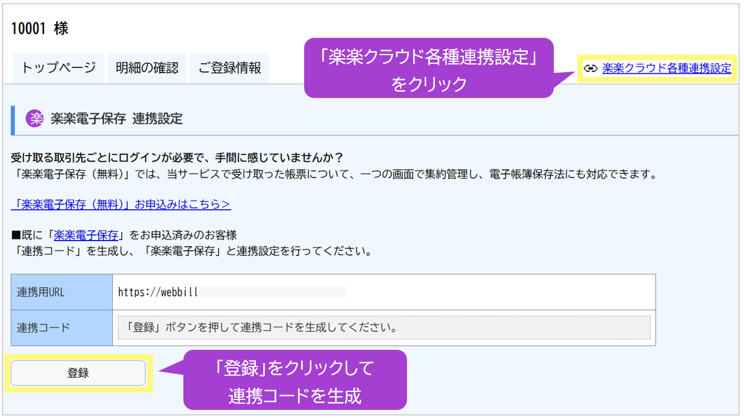The image size is (744, 418).
Task: Follow the 楽楽電子保存 link in the 既に line
Action: point(86,235)
